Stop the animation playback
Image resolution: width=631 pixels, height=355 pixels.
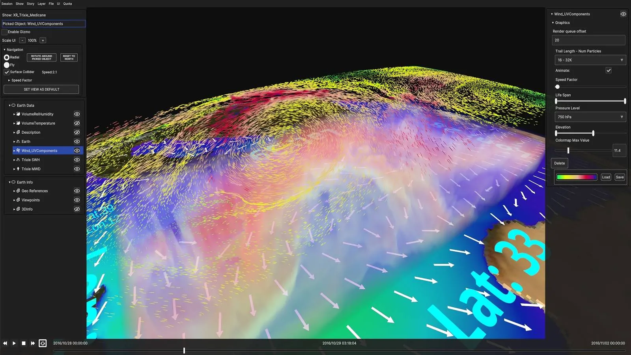coord(24,343)
